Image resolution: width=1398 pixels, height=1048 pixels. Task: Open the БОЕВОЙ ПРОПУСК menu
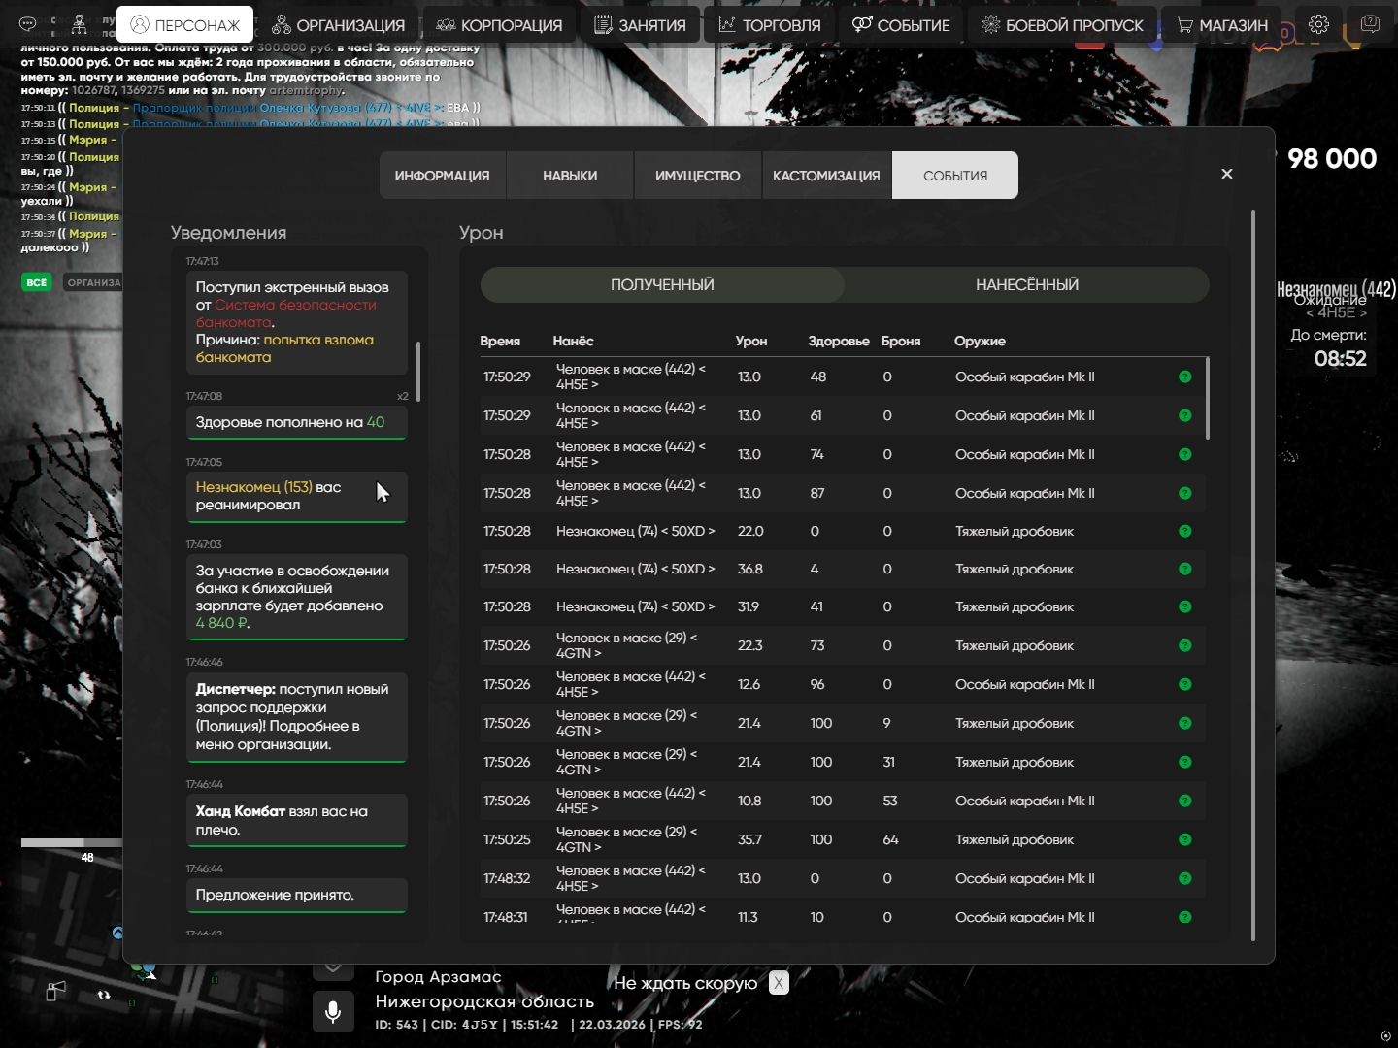coord(1062,25)
